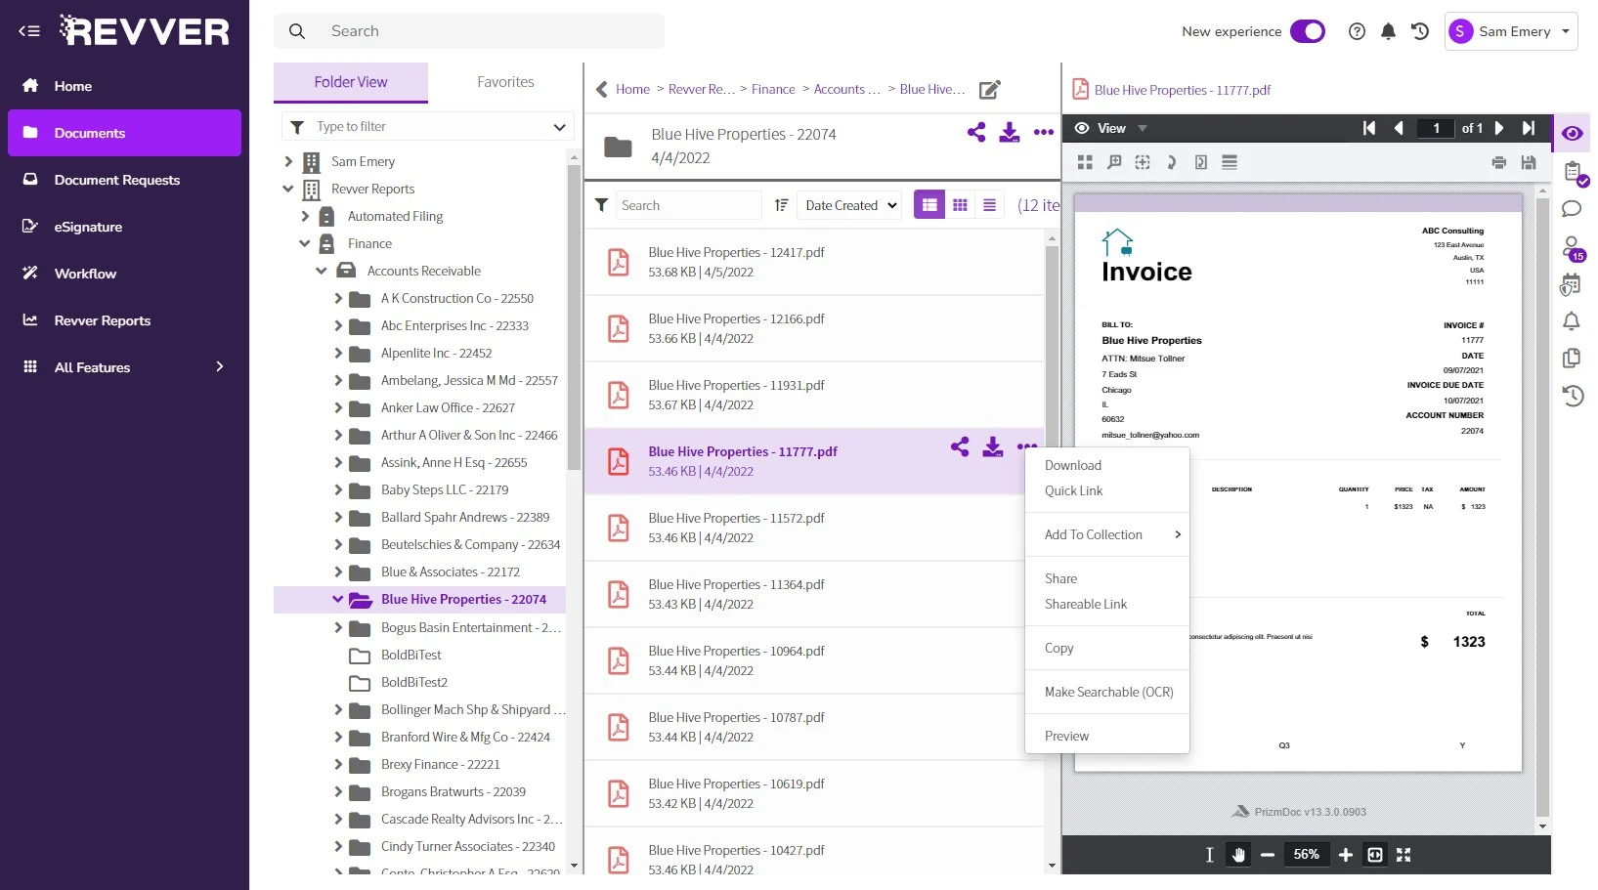This screenshot has width=1598, height=890.
Task: Switch to compact list view
Action: (990, 205)
